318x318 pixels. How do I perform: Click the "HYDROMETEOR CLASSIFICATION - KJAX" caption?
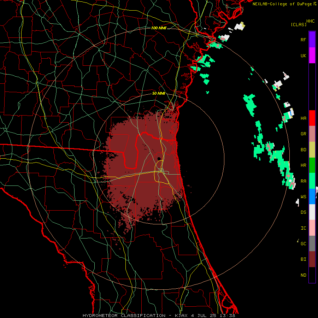click(135, 316)
